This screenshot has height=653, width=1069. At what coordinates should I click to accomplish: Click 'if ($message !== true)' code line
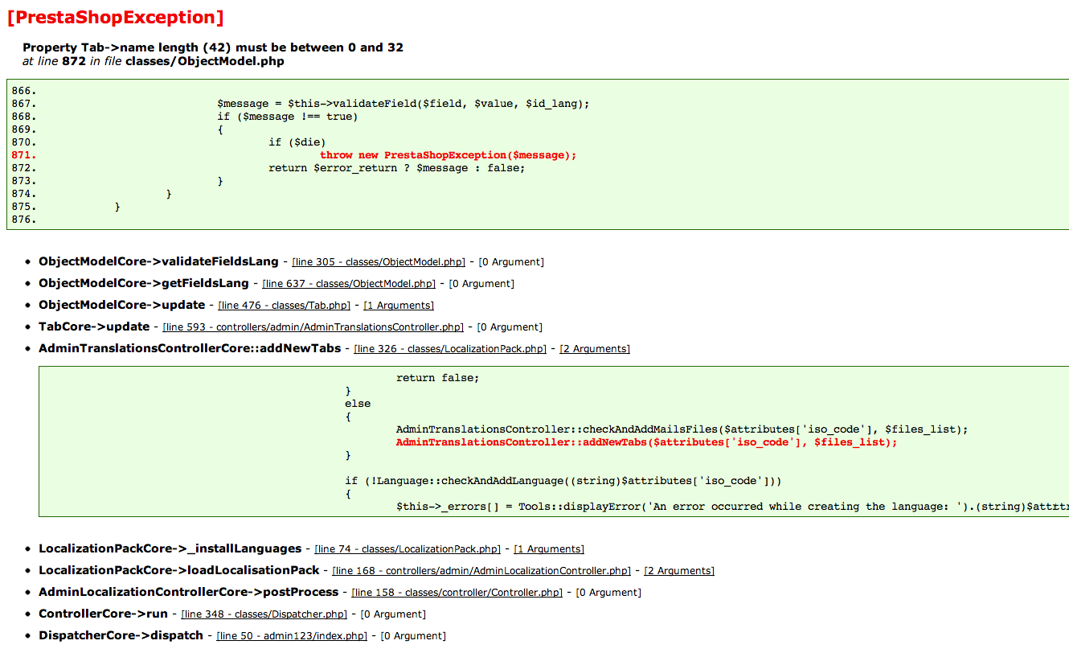288,117
